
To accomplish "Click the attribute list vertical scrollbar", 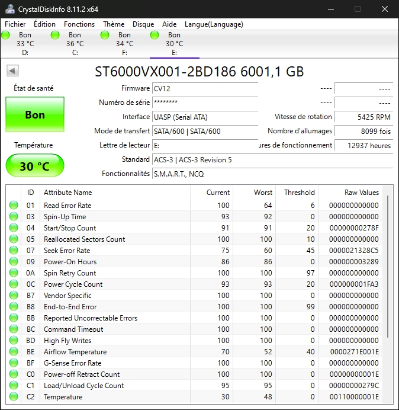I will pyautogui.click(x=388, y=267).
